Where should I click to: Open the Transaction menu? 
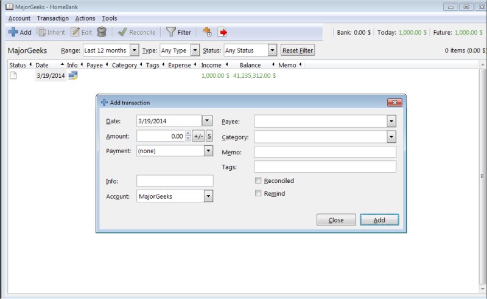(52, 18)
